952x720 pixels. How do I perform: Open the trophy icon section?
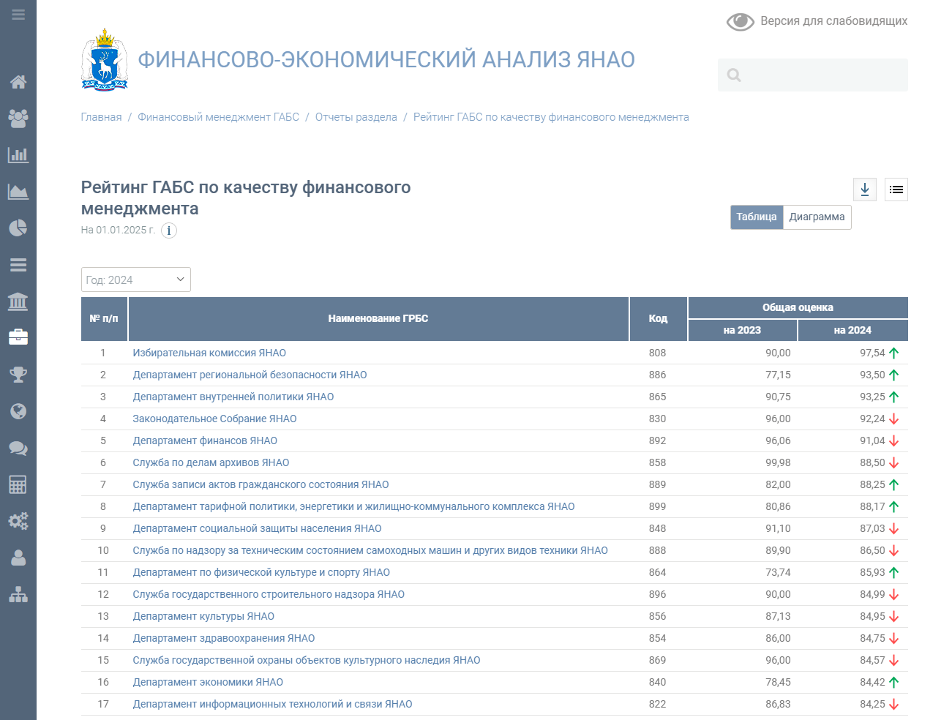click(18, 375)
